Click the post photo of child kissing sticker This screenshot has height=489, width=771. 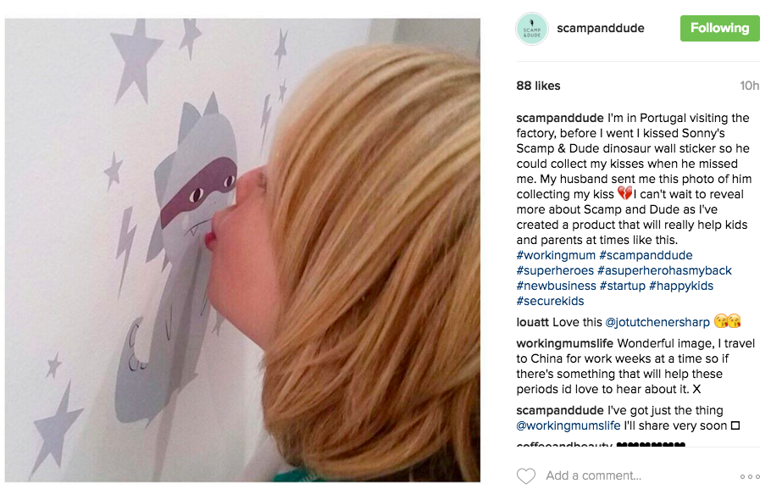click(242, 250)
